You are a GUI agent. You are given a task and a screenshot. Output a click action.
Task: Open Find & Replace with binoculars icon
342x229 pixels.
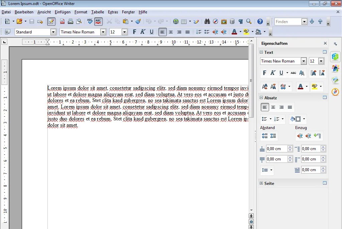[x=207, y=21]
